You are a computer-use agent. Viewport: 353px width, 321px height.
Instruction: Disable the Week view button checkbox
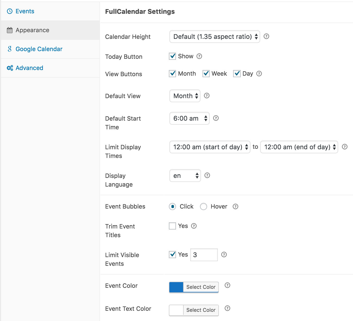click(206, 74)
